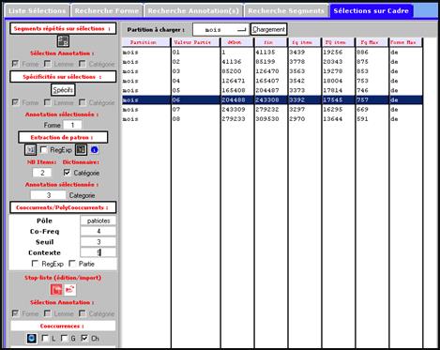Click the stop-list edit icon

pyautogui.click(x=56, y=290)
